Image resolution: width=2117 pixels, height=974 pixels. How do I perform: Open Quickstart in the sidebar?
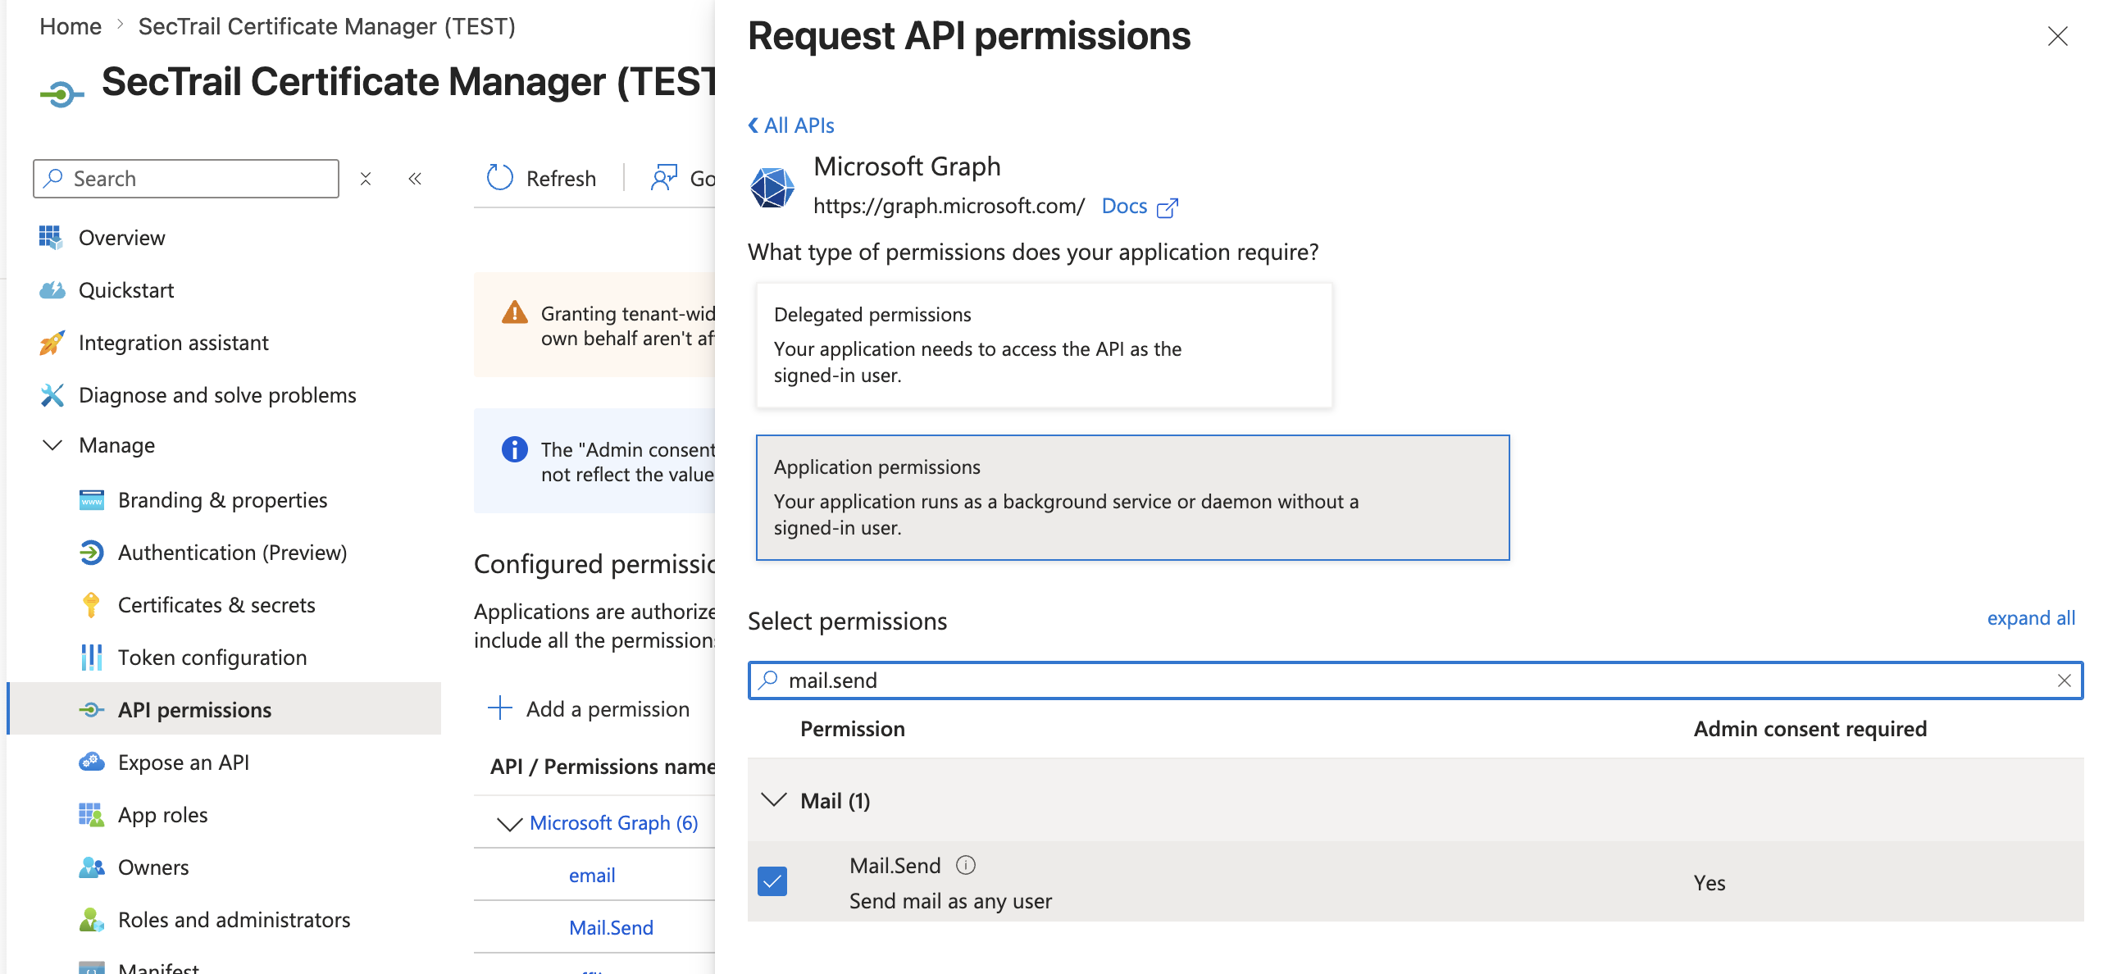coord(125,290)
